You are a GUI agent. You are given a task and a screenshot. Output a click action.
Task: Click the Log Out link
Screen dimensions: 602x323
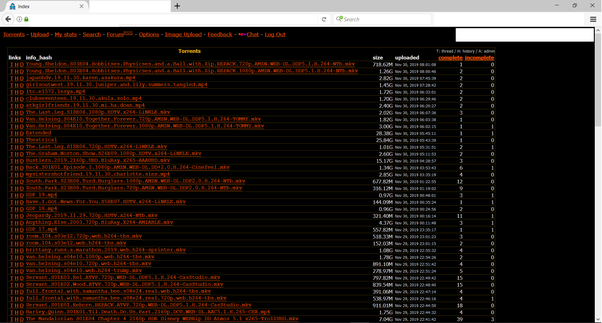point(275,35)
